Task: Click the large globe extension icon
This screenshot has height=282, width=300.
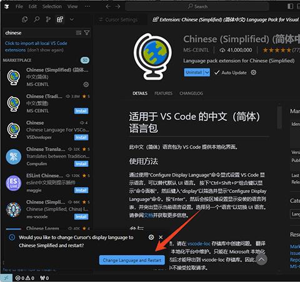Action: (x=153, y=56)
